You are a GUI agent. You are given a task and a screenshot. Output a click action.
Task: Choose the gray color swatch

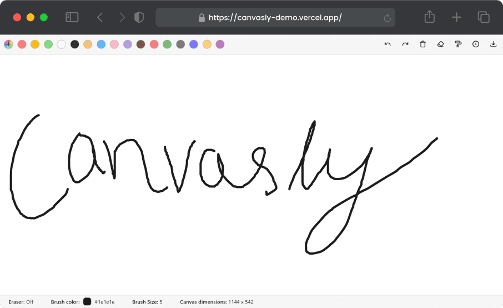click(180, 44)
